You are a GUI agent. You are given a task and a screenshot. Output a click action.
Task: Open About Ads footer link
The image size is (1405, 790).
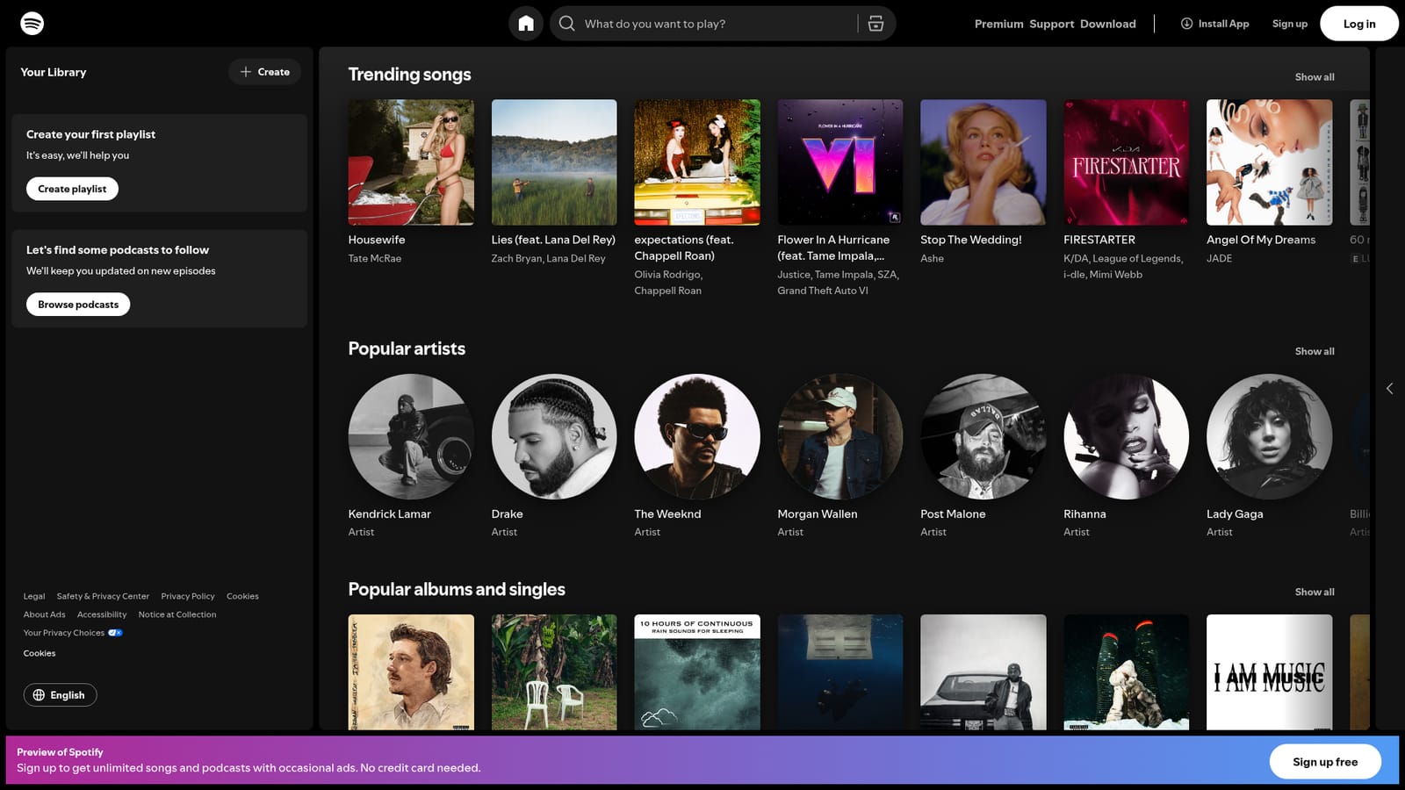[45, 615]
